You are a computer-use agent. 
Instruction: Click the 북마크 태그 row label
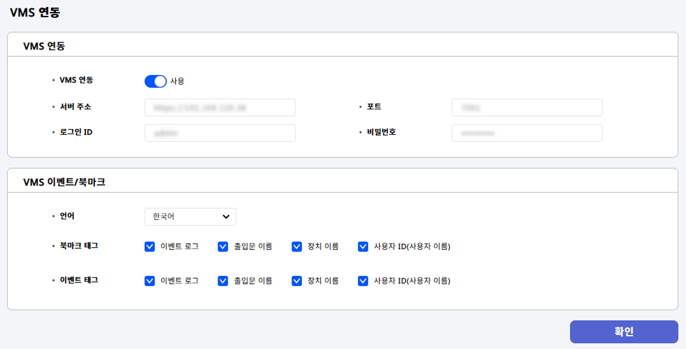point(78,245)
